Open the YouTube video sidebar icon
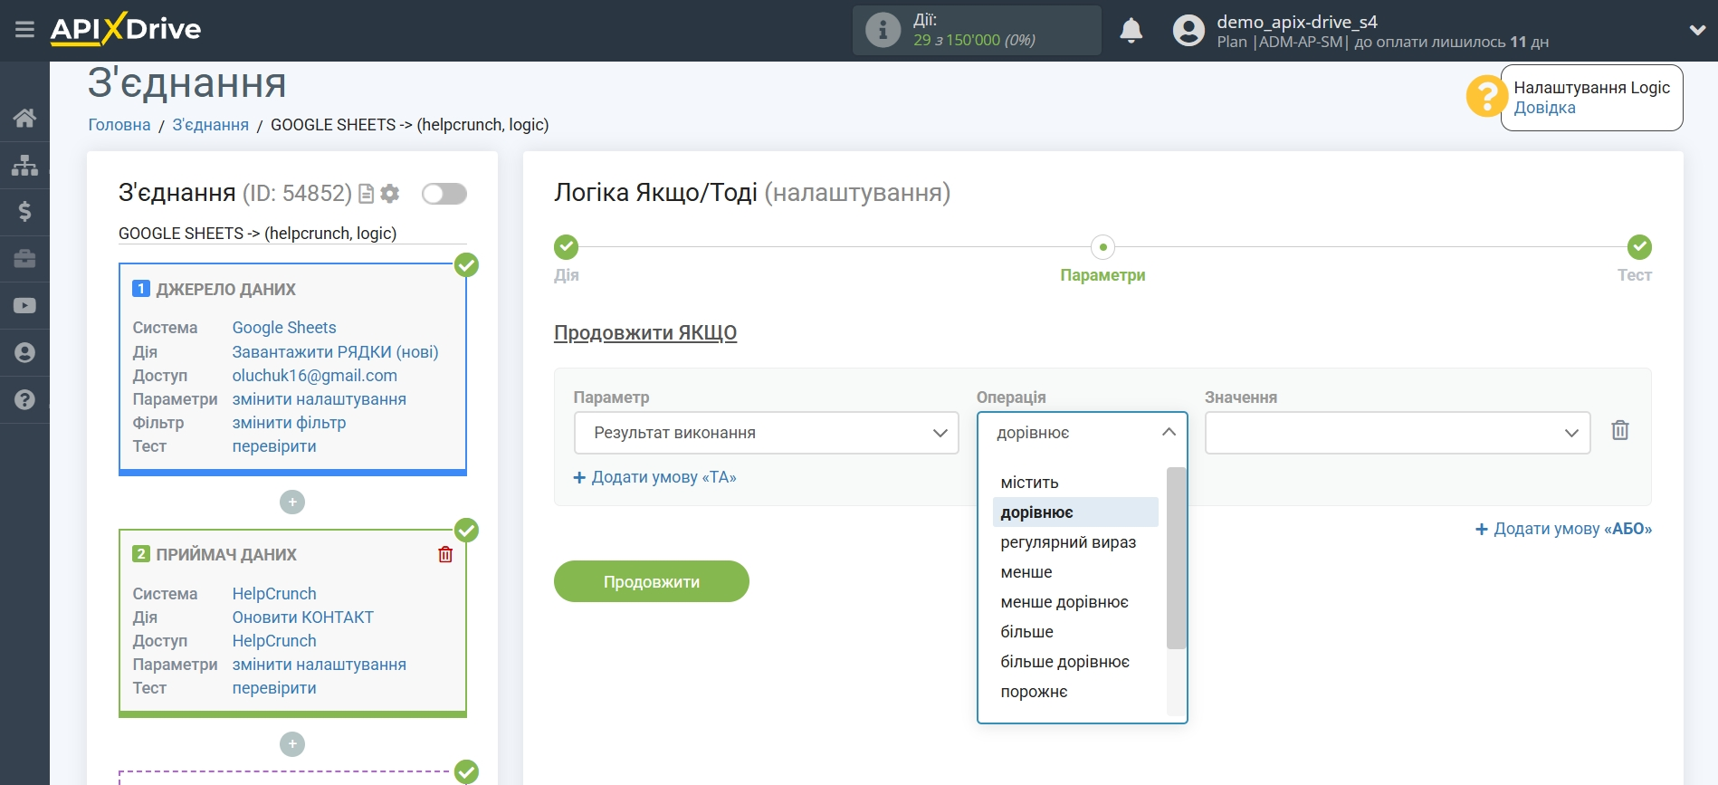Viewport: 1718px width, 785px height. coord(24,306)
